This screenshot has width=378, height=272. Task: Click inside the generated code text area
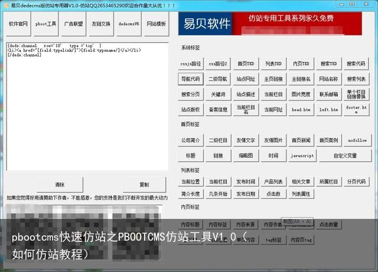coord(87,106)
